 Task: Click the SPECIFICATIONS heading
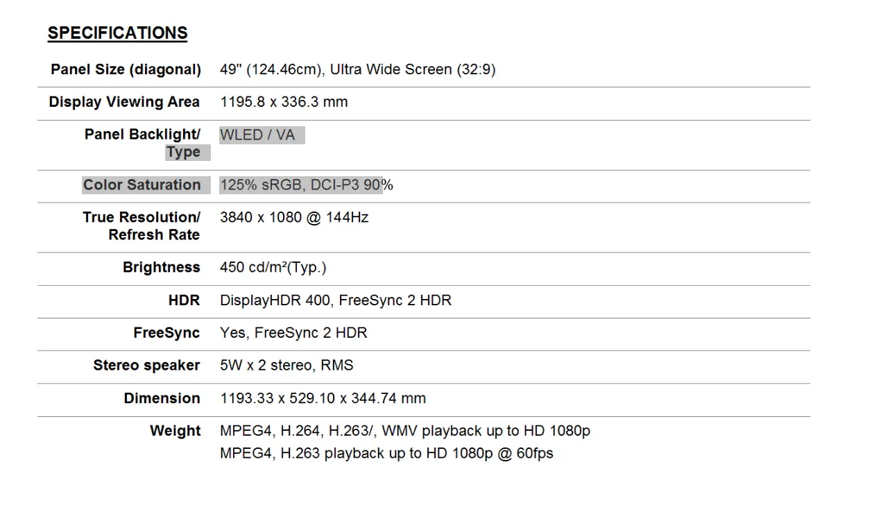pyautogui.click(x=117, y=33)
